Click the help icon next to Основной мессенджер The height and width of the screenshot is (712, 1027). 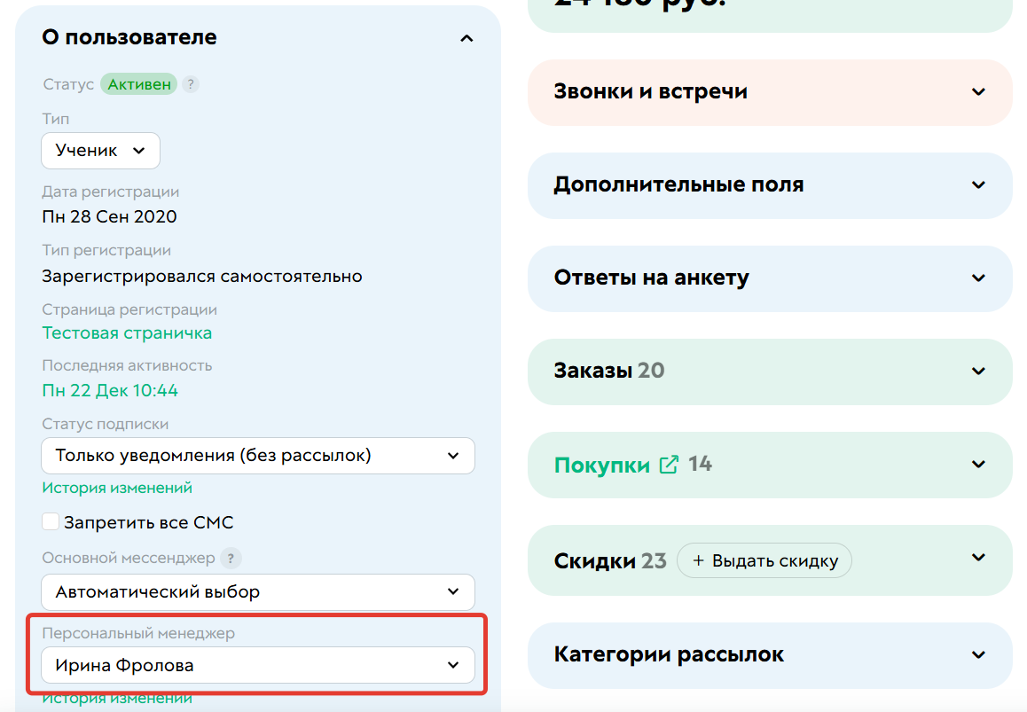click(230, 559)
